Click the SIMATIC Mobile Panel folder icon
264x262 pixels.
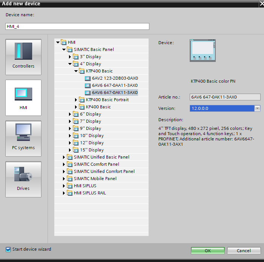tap(69, 179)
